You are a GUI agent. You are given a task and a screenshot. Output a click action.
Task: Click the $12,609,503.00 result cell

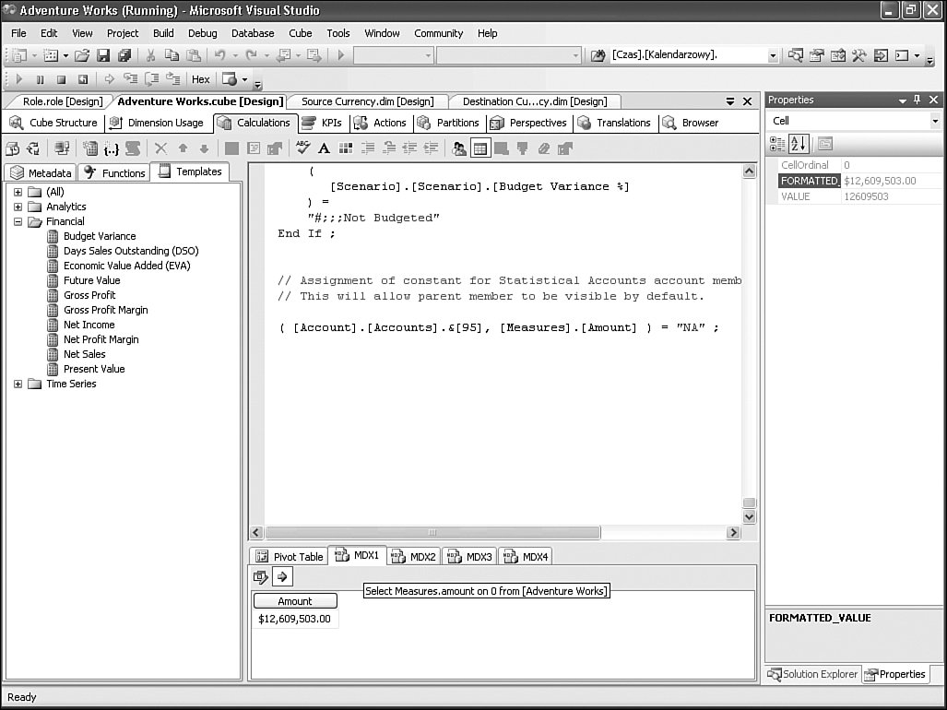pos(295,619)
